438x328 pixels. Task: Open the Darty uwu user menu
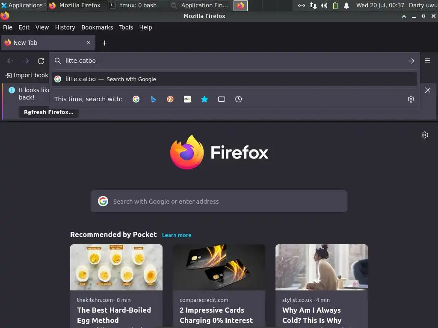tap(423, 5)
